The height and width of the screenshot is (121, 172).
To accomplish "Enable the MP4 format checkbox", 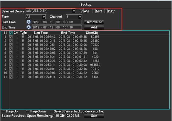I will pyautogui.click(x=94, y=11).
